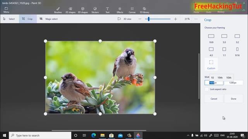Grab the top-left crop handle
The width and height of the screenshot is (248, 139).
click(x=45, y=41)
